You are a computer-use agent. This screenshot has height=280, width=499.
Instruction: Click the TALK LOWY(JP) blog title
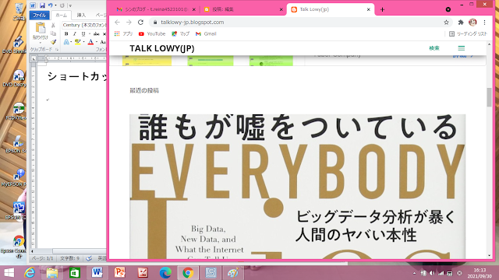(x=162, y=48)
